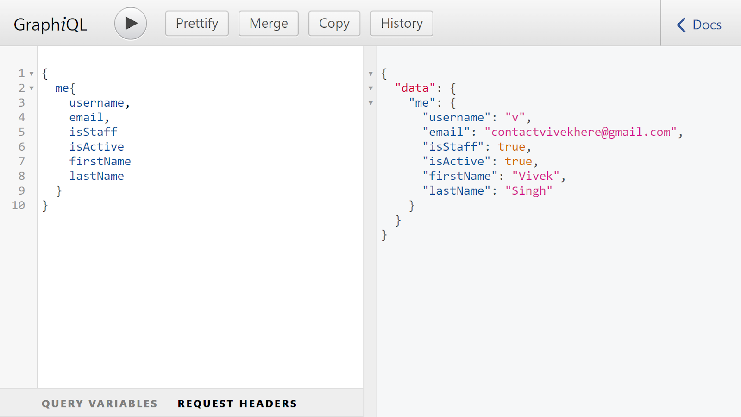Click the email field on line 4
741x417 pixels.
pos(86,117)
